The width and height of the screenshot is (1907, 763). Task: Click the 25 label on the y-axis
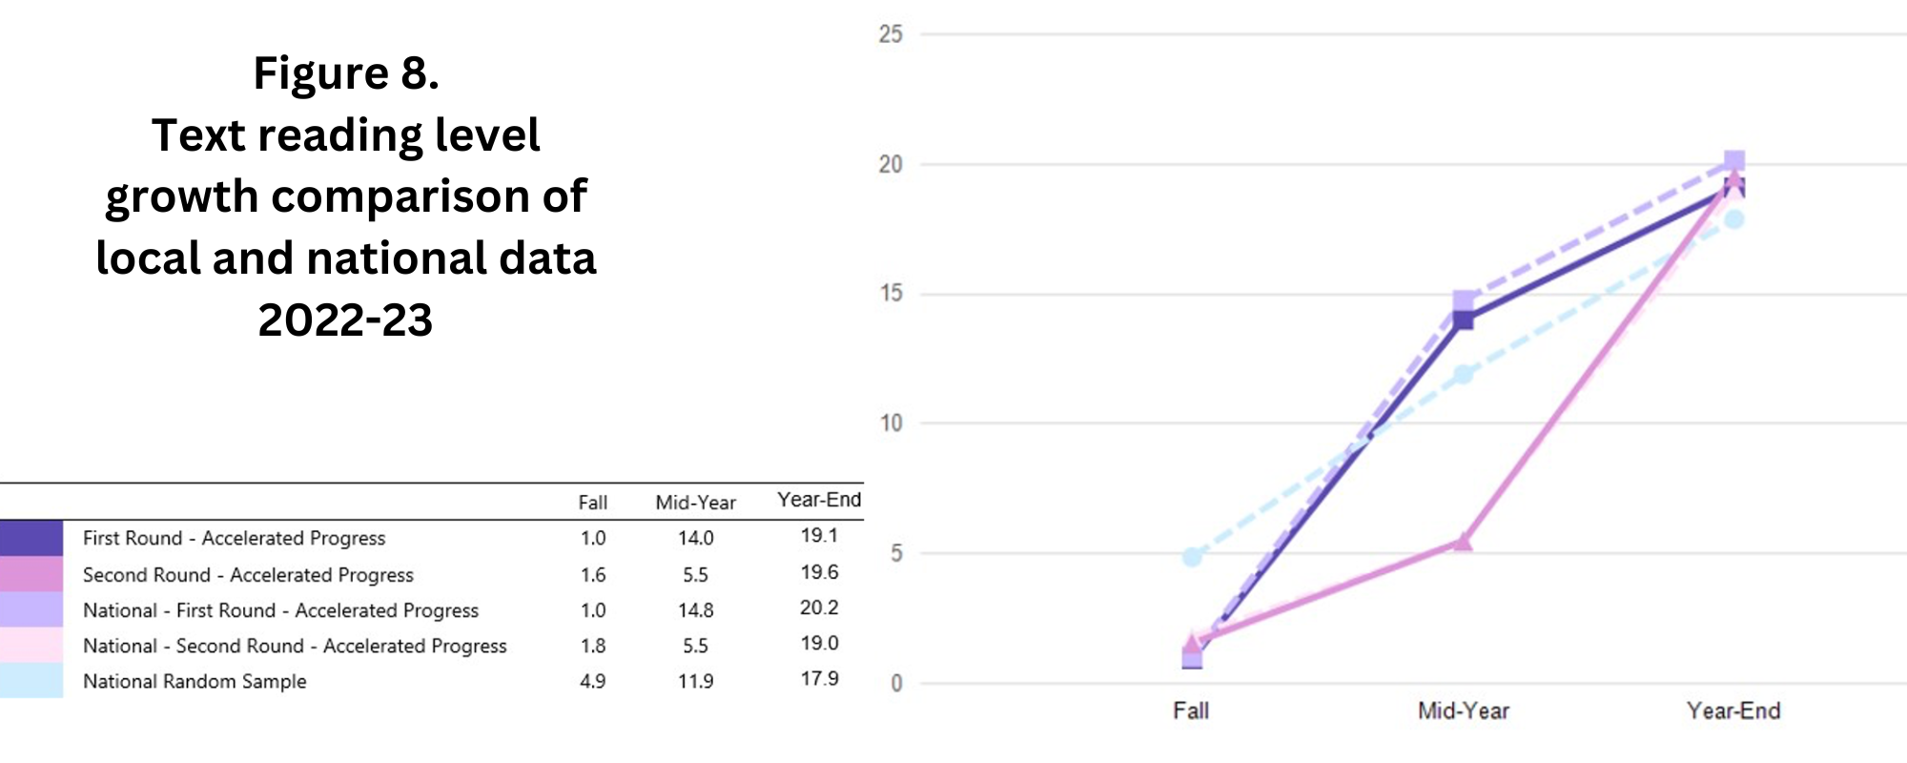point(891,34)
